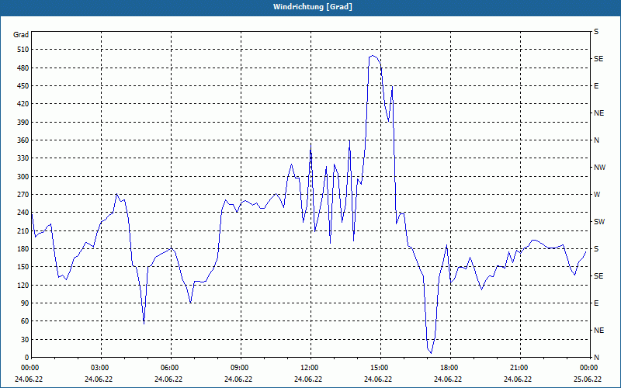Screen dimensions: 621x388
Task: Select the 06:00 time label
Action: tap(169, 367)
